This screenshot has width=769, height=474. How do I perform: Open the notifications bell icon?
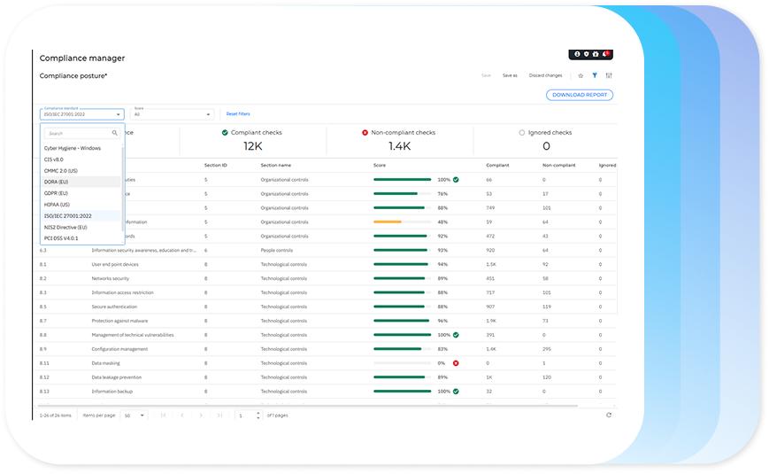(606, 54)
